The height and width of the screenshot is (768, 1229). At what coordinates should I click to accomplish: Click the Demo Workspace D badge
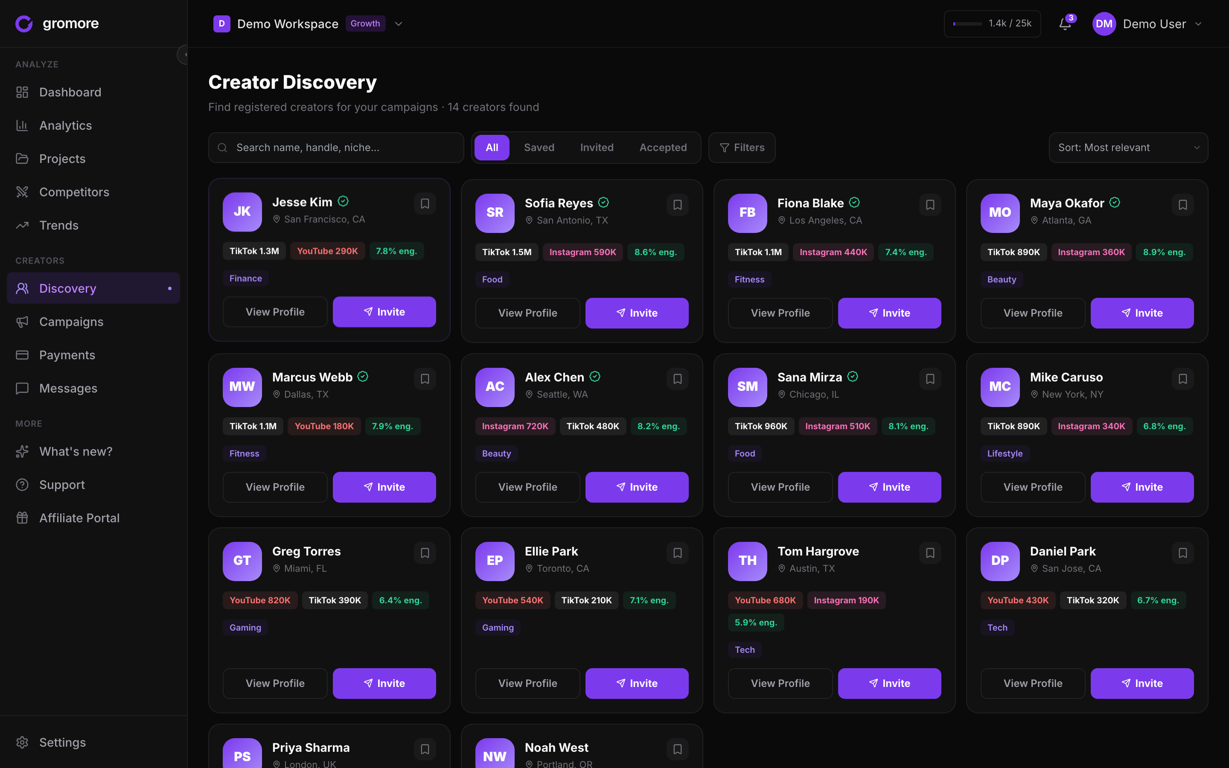click(221, 24)
